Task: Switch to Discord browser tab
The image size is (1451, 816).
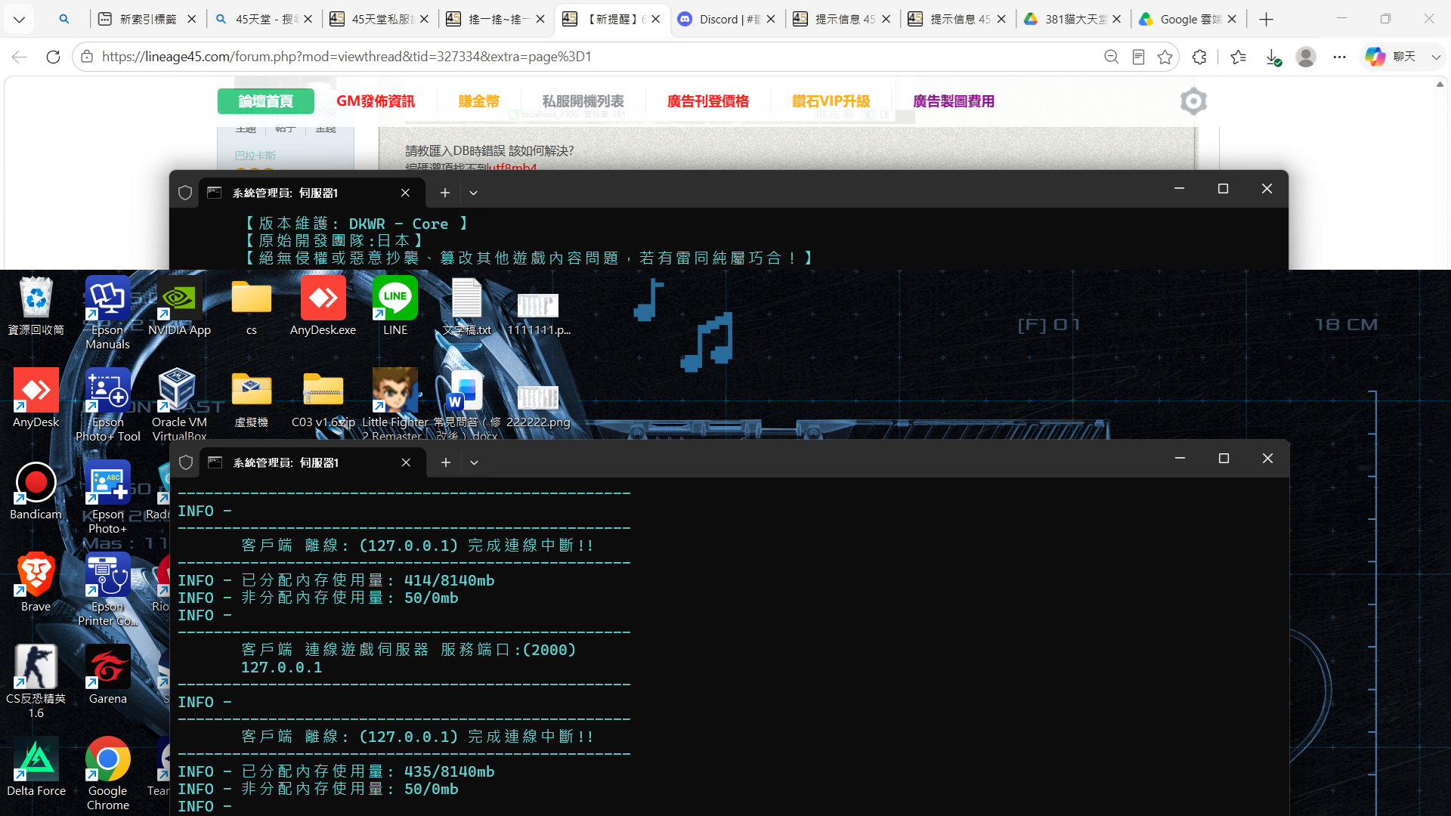Action: click(x=727, y=19)
